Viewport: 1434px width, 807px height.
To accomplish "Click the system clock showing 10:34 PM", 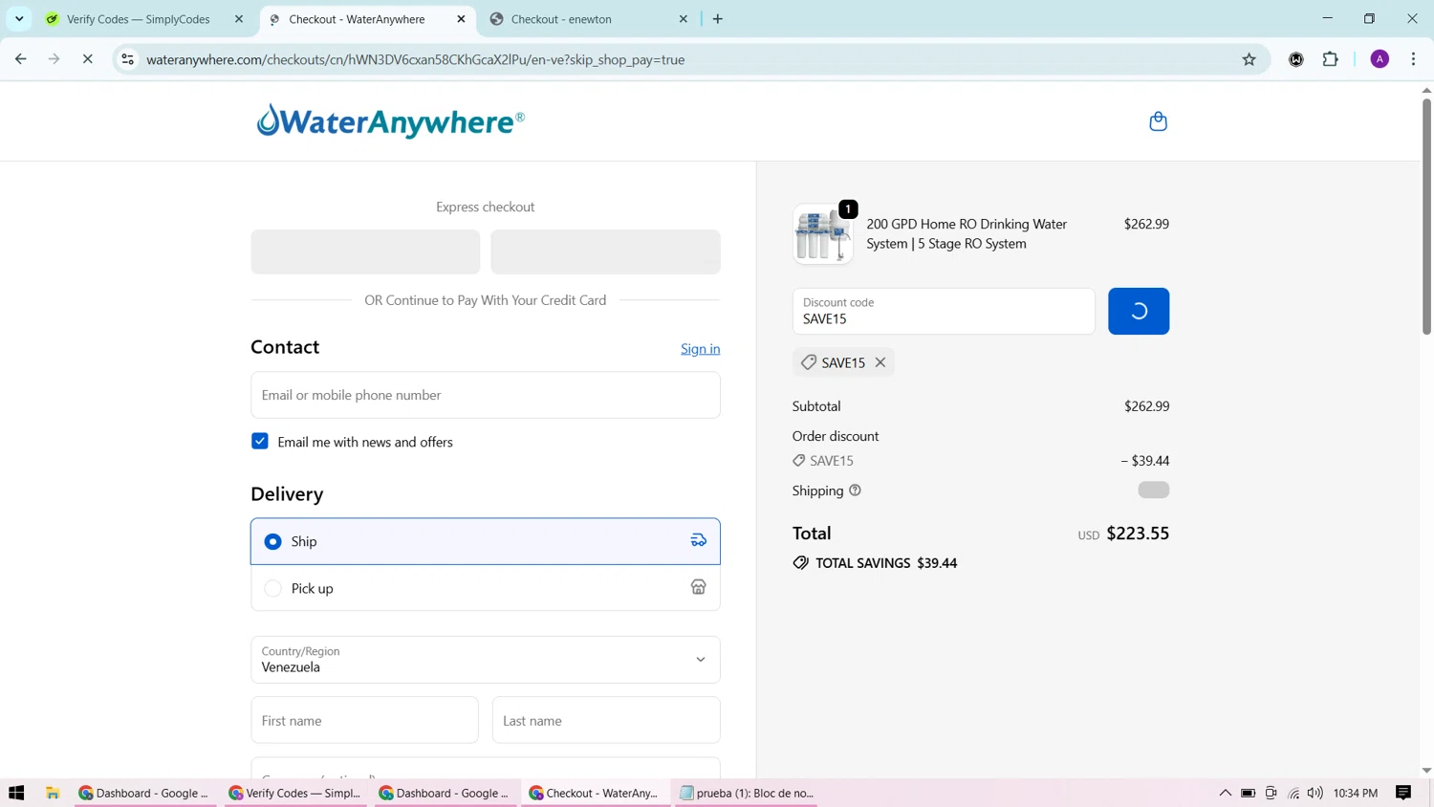I will coord(1355,793).
